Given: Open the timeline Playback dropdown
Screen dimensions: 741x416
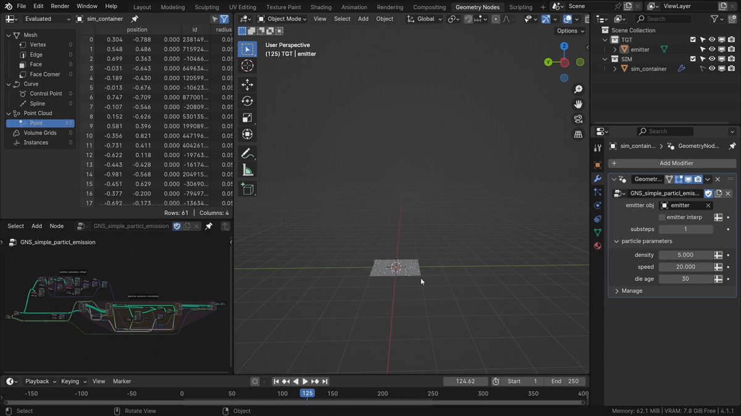Looking at the screenshot, I should (41, 381).
